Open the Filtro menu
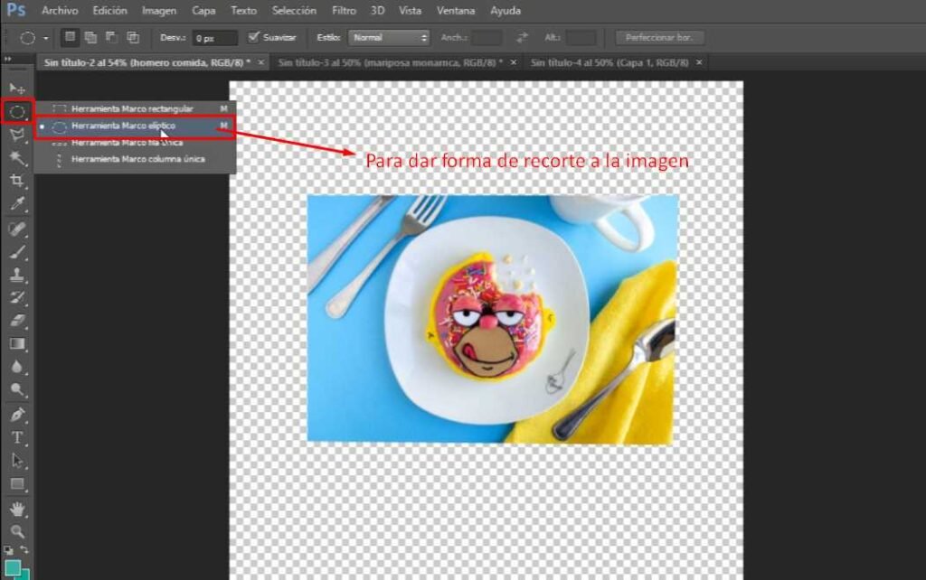The width and height of the screenshot is (926, 580). pyautogui.click(x=344, y=11)
